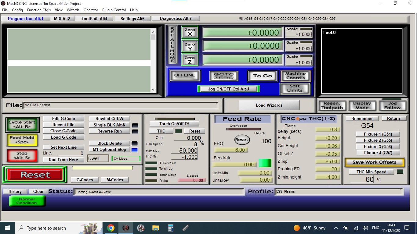Viewport: 417px width, 234px height.
Task: Click the large red Reset button
Action: coord(35,175)
